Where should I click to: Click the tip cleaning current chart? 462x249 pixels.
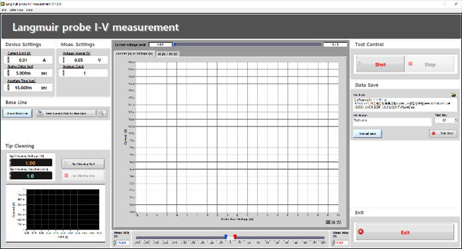tap(63, 209)
